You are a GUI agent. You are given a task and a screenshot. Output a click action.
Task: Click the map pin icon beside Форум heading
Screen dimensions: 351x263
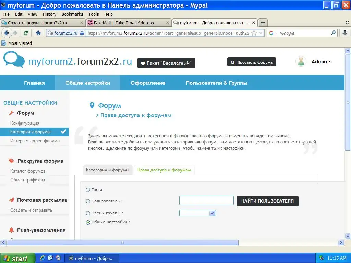click(x=92, y=105)
